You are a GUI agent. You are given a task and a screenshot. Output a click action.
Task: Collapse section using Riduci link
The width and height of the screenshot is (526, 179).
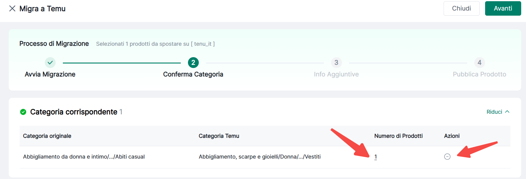click(x=494, y=112)
